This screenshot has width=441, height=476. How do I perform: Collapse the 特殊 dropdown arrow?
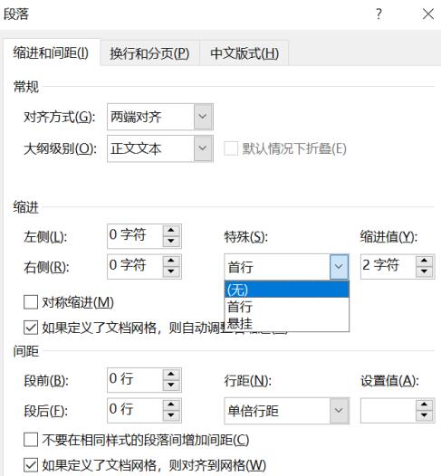point(339,267)
